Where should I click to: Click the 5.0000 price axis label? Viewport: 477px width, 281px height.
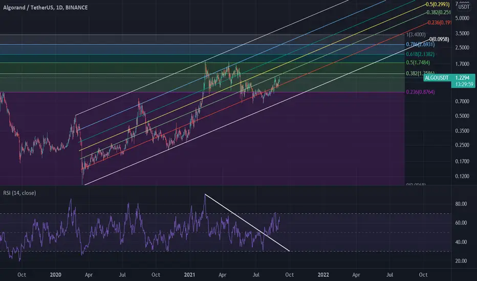462,18
